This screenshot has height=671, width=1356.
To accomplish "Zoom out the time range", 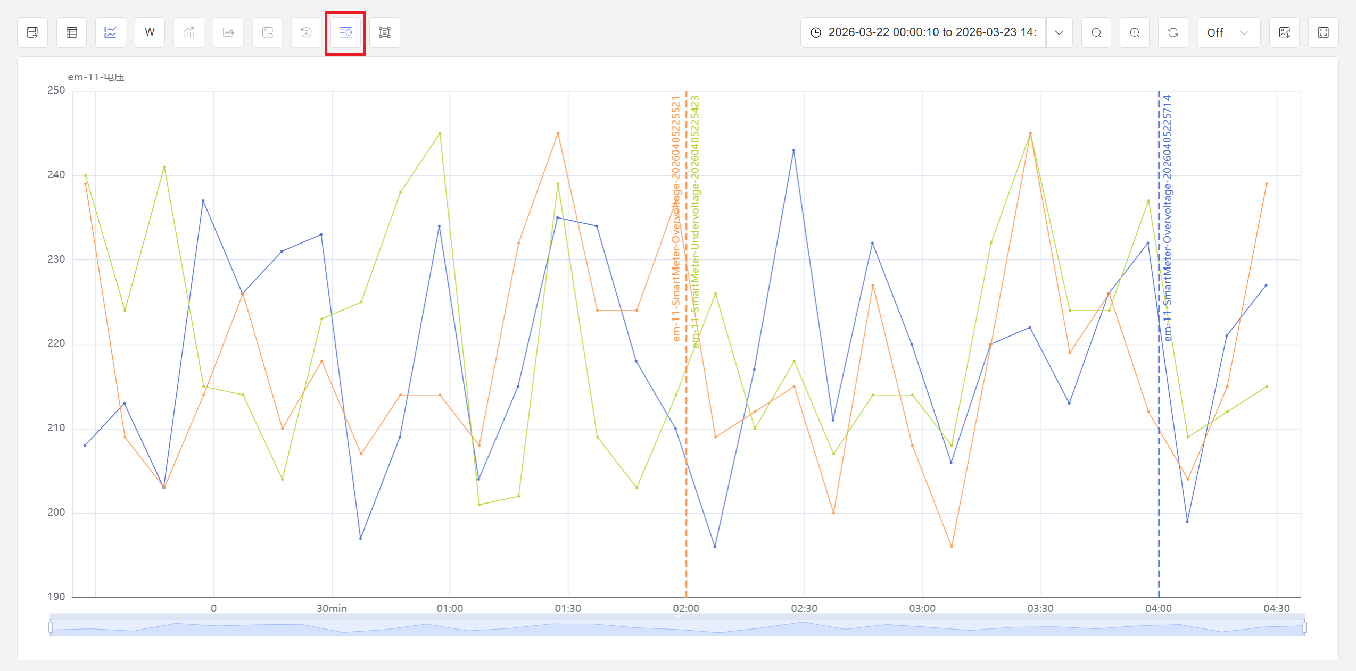I will (x=1096, y=32).
